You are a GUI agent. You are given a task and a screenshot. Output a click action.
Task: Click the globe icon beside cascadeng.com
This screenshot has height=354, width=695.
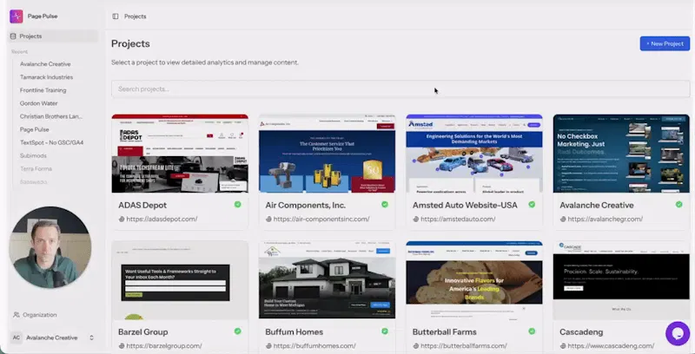tap(563, 346)
